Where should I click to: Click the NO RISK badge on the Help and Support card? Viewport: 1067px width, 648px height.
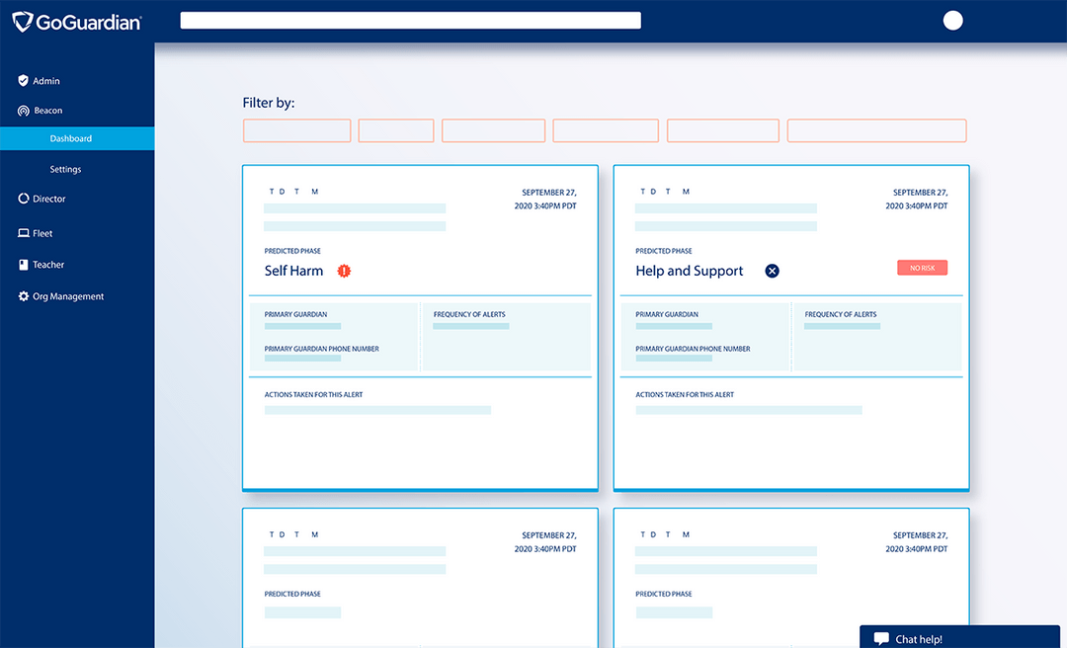922,267
